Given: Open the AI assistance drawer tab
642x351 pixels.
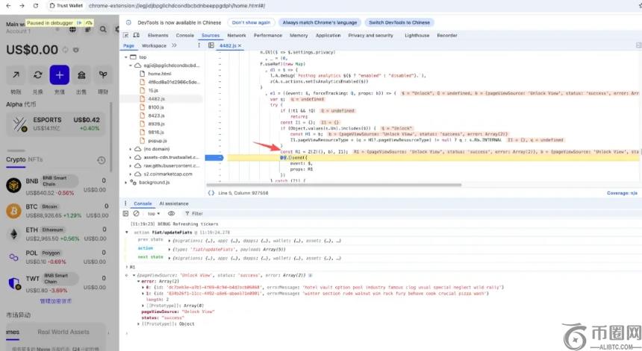Looking at the screenshot, I should 175,203.
